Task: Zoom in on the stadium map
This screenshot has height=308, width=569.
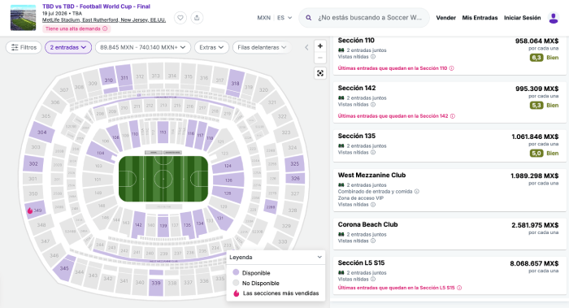Action: (320, 46)
